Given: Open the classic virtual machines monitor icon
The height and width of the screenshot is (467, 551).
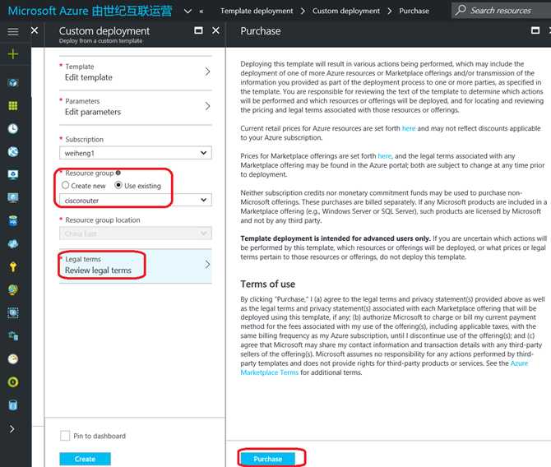Looking at the screenshot, I should tap(13, 174).
